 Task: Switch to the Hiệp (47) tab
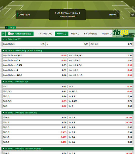[75, 34]
